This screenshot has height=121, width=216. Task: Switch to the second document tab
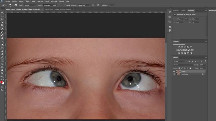(x=58, y=9)
